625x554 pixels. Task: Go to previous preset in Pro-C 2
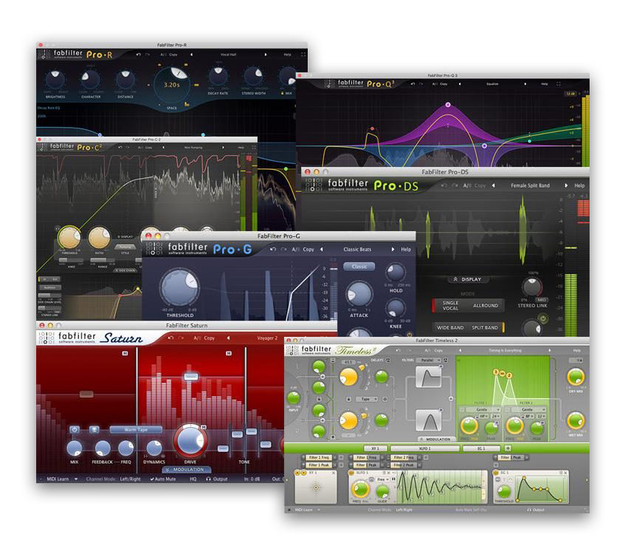[163, 148]
